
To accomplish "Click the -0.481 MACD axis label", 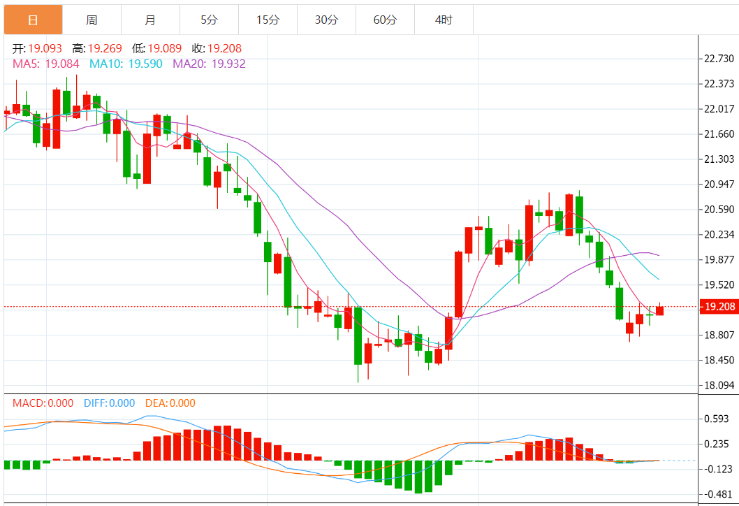I will coord(717,494).
